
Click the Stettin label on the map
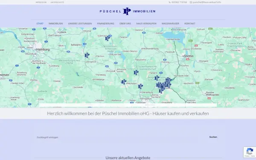click(189, 56)
